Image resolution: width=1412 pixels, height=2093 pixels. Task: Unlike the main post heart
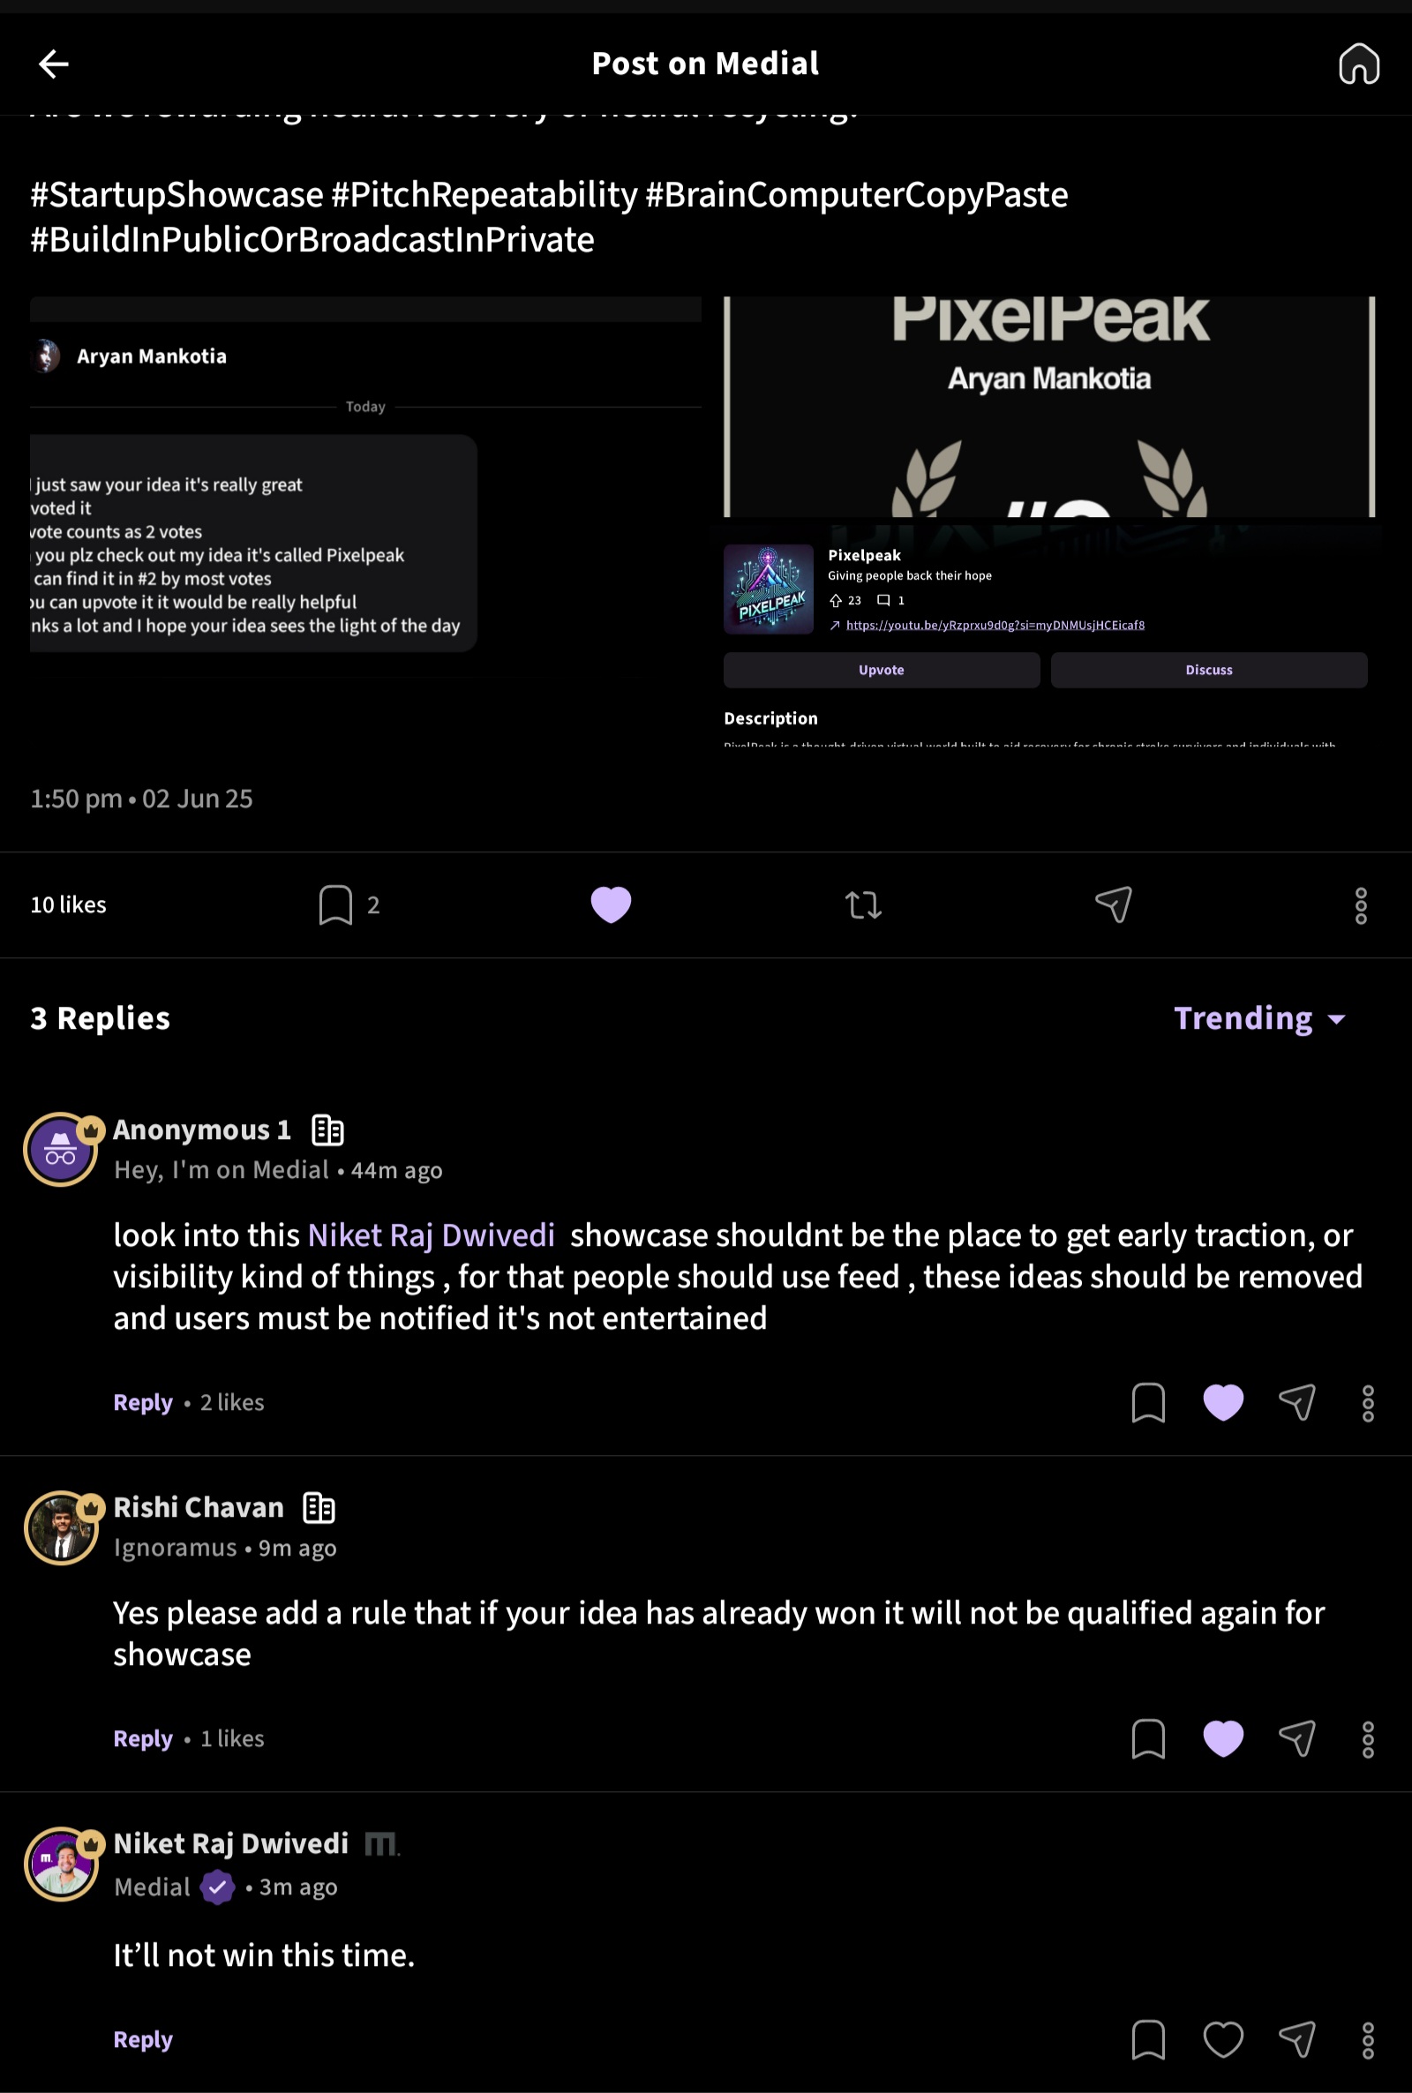tap(611, 904)
